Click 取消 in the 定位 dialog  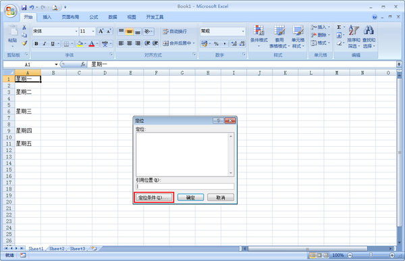click(x=221, y=197)
